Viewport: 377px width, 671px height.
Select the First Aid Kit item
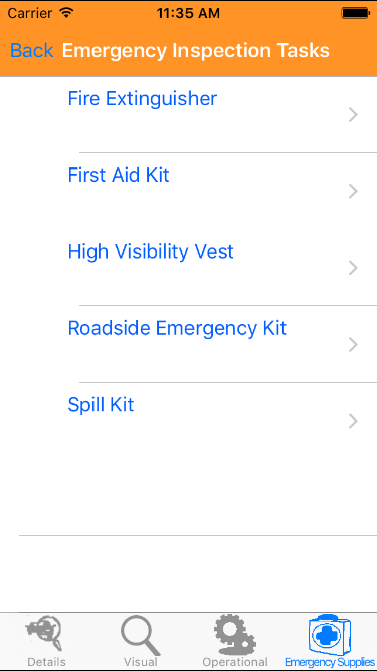[119, 175]
